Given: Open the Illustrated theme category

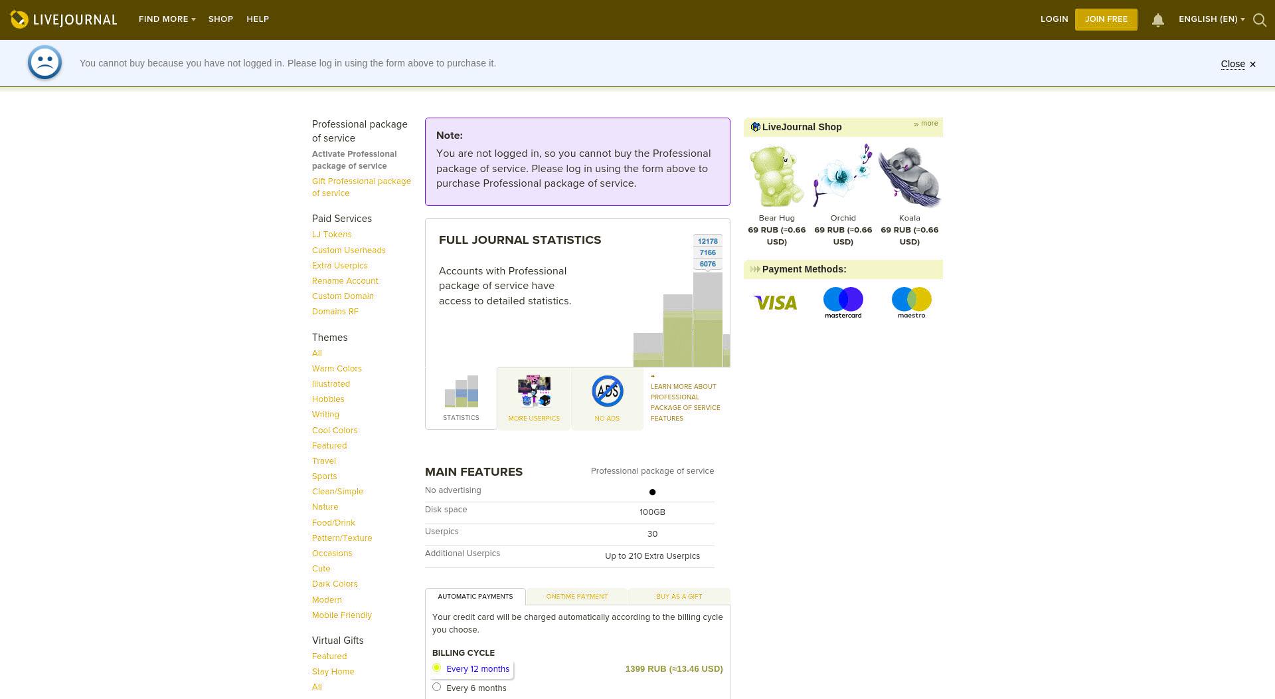Looking at the screenshot, I should [331, 384].
